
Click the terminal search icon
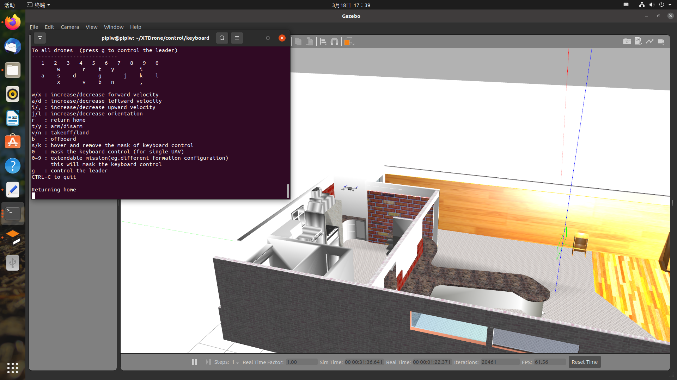click(222, 38)
